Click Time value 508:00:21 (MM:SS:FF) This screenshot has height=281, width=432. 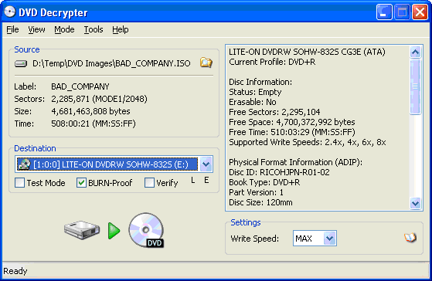coord(94,124)
